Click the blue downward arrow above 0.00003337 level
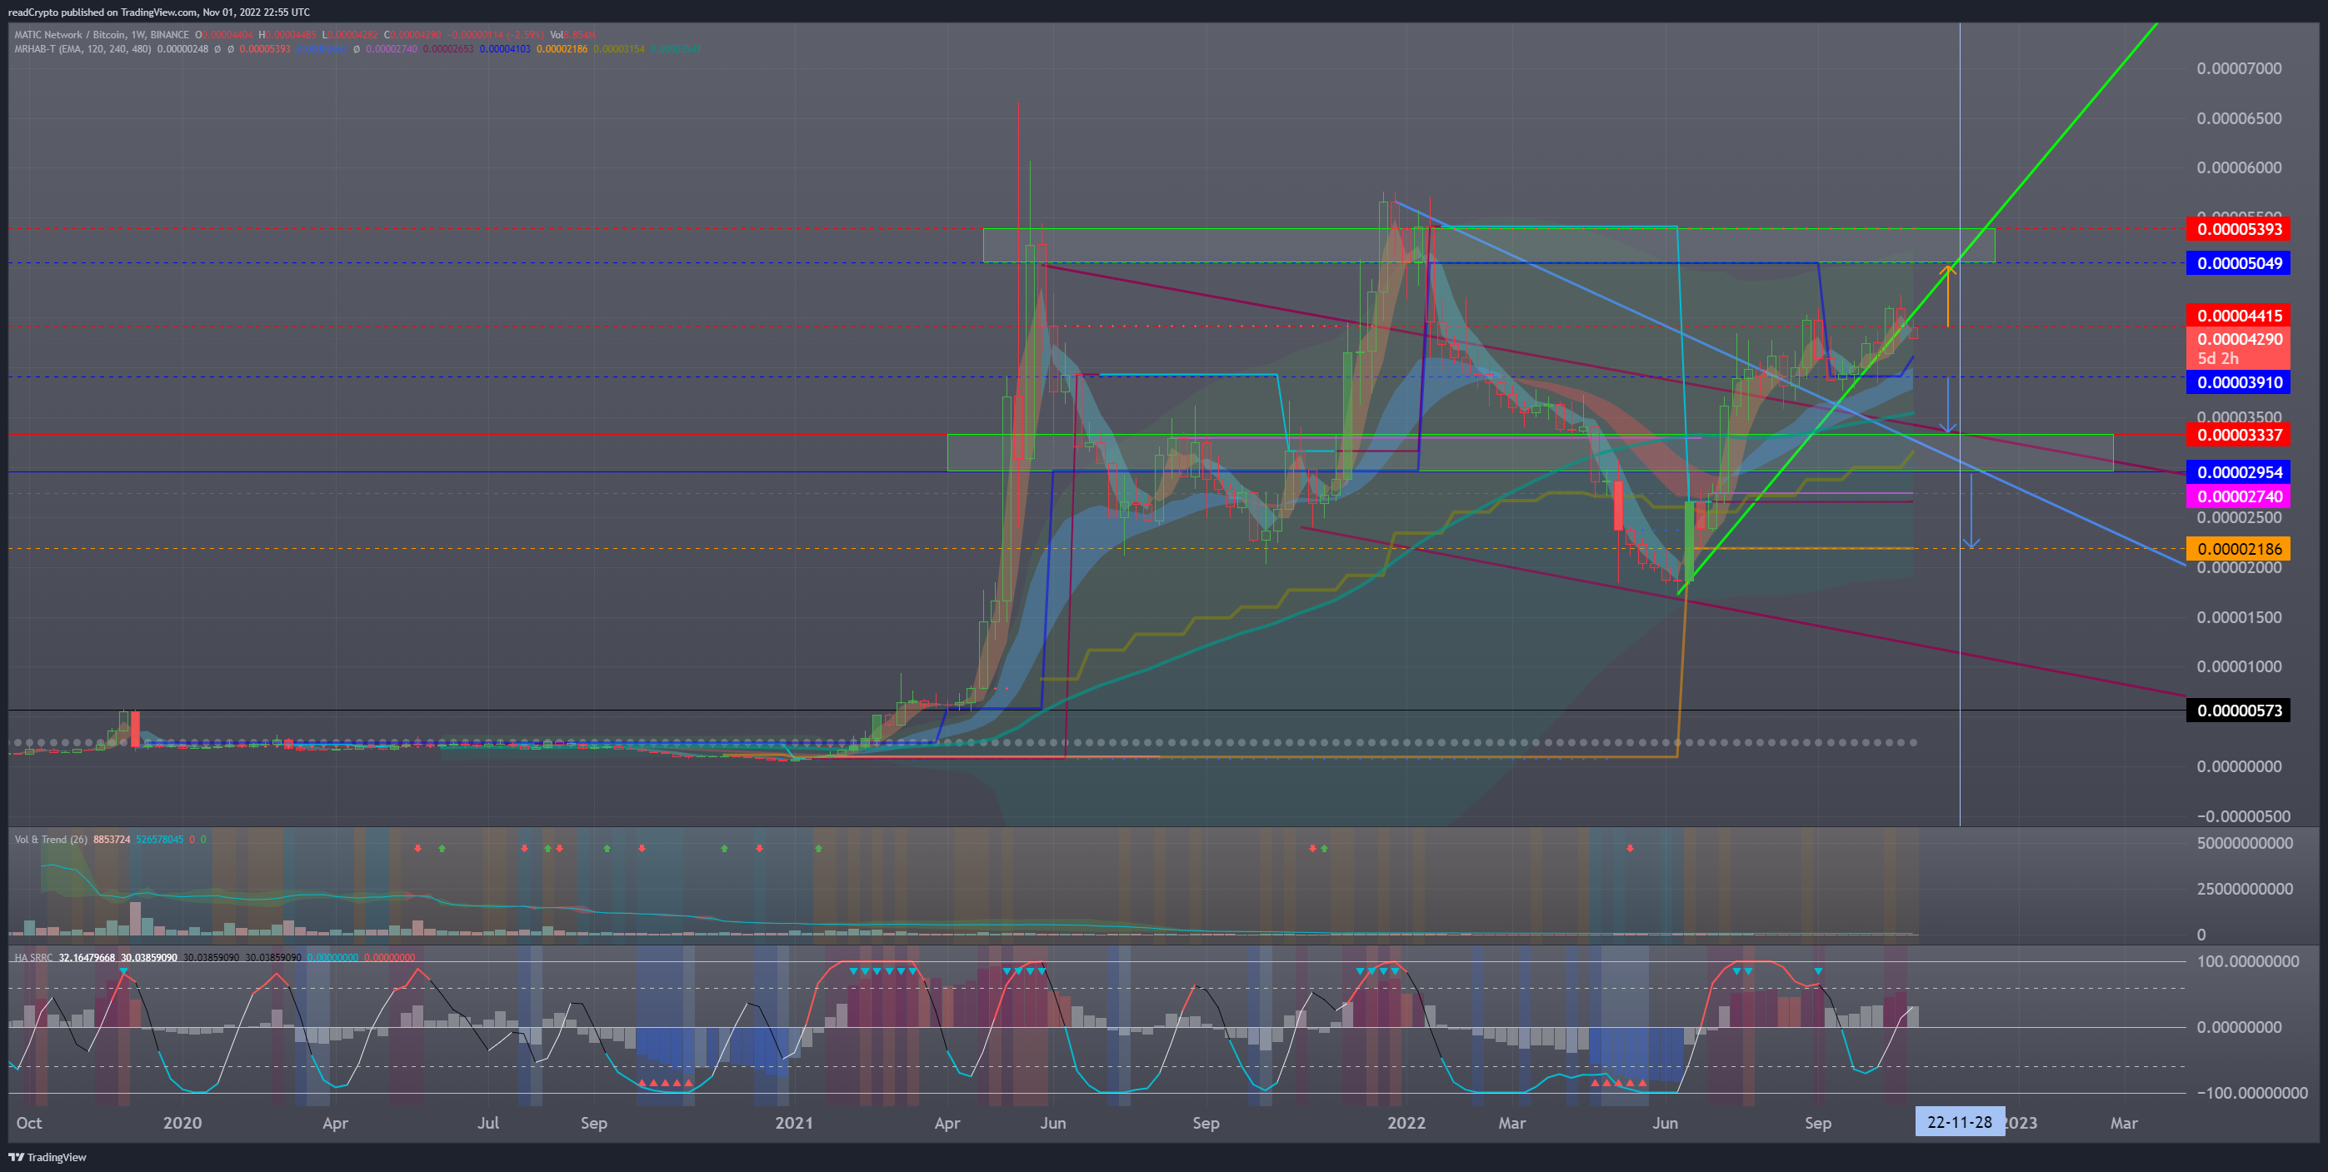 [1947, 405]
